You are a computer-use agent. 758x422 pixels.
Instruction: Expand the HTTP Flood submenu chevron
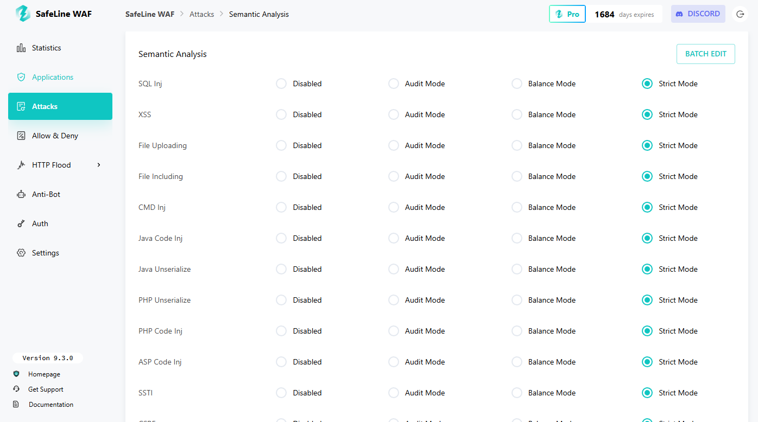pyautogui.click(x=99, y=165)
